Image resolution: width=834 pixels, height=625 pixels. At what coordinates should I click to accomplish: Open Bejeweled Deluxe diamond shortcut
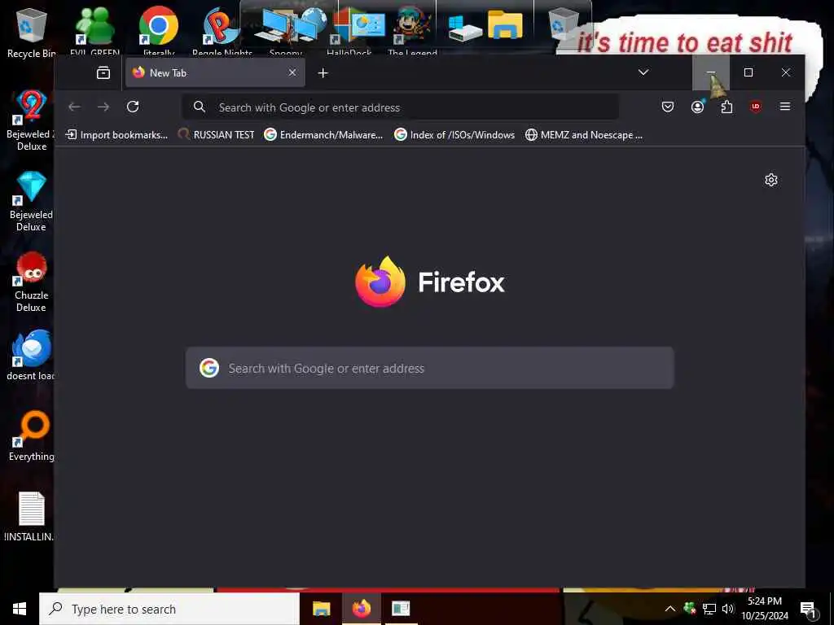(31, 202)
